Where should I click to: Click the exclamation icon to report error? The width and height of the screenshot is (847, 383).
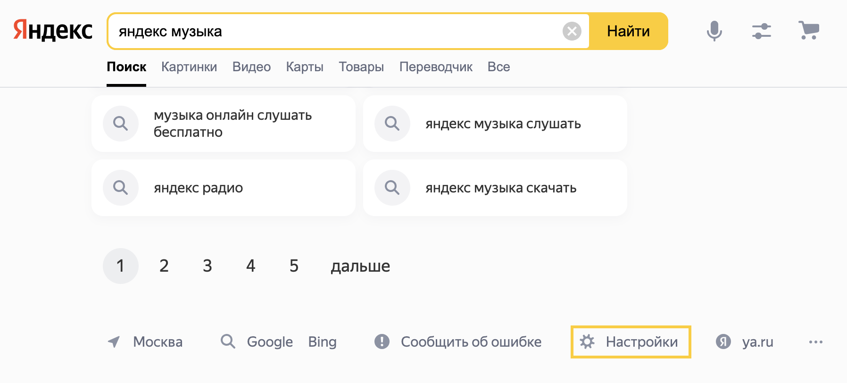pyautogui.click(x=382, y=341)
